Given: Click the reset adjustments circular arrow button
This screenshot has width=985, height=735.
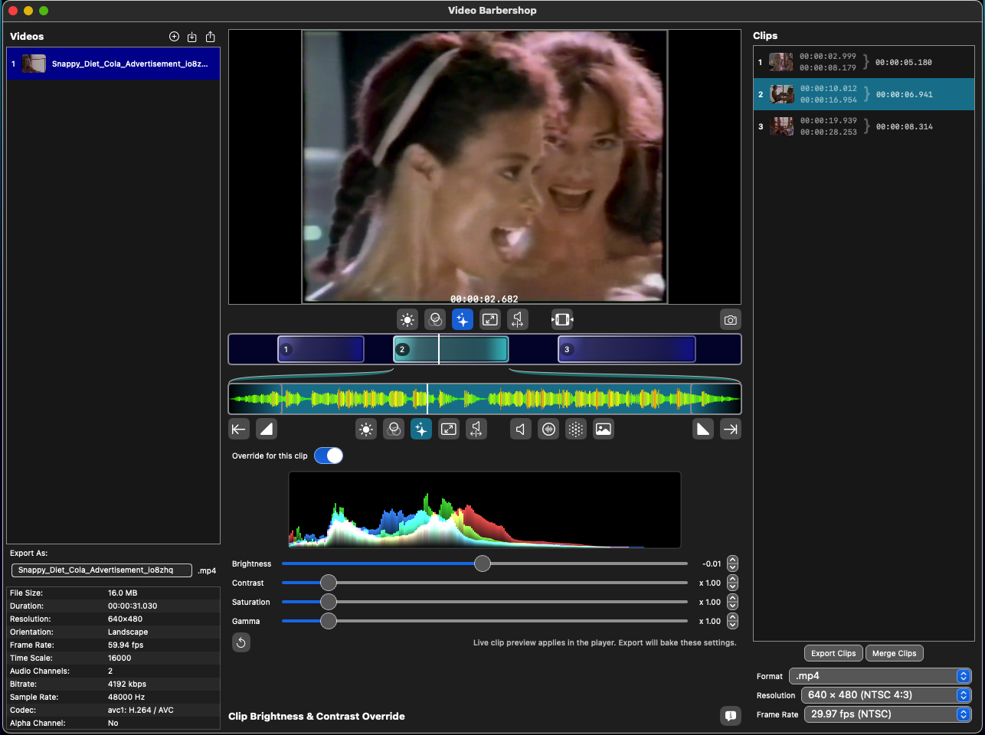Looking at the screenshot, I should point(241,643).
